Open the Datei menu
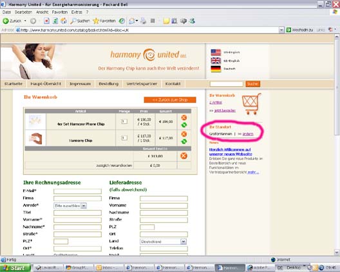The image size is (340, 272). tap(6, 12)
